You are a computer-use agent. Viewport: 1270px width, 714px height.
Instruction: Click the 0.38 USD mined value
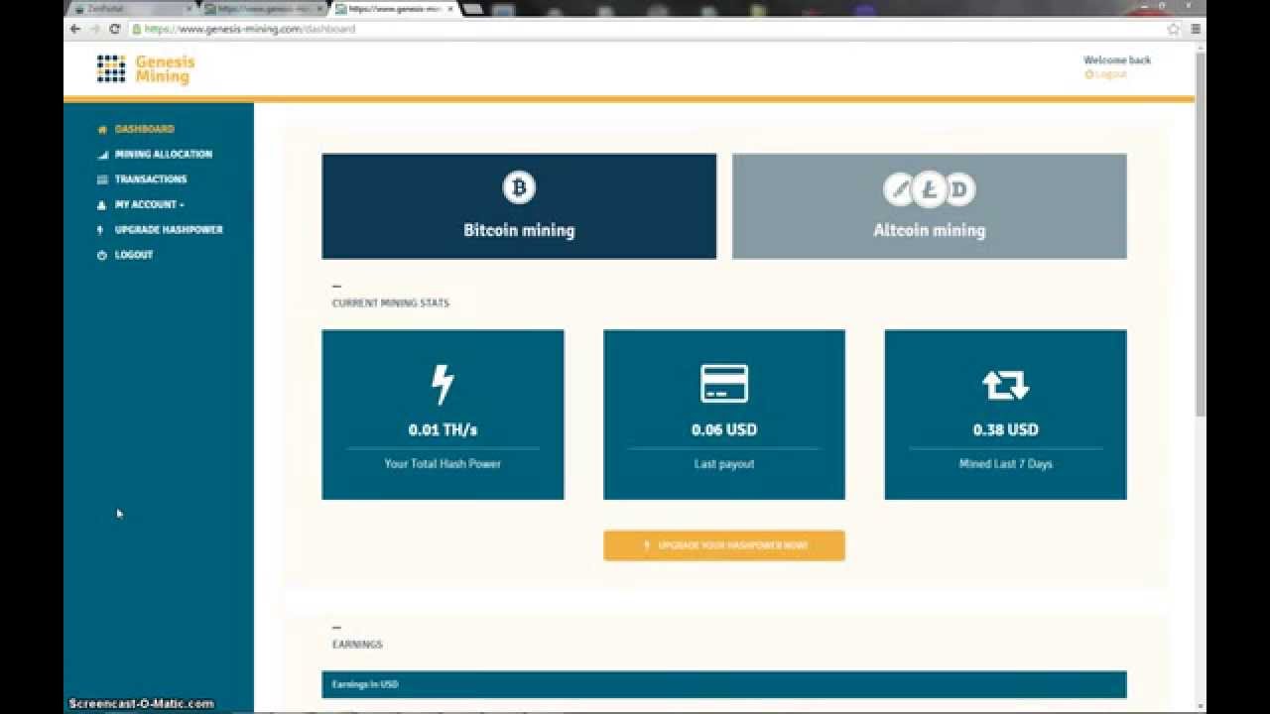tap(1006, 429)
